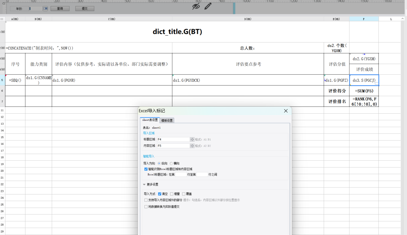Click the second Excel标题区域 row input
Image resolution: width=407 pixels, height=235 pixels.
click(x=202, y=175)
